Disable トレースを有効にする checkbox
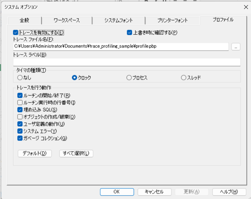251x199 pixels. (x=16, y=32)
